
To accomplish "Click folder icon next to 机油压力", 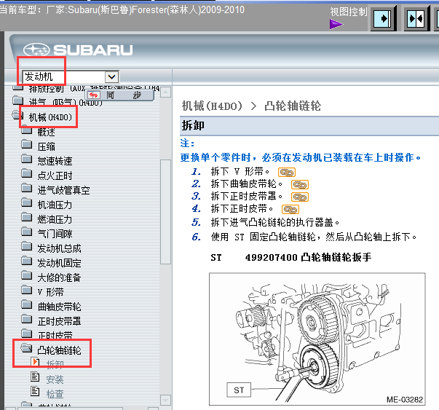I will (27, 202).
